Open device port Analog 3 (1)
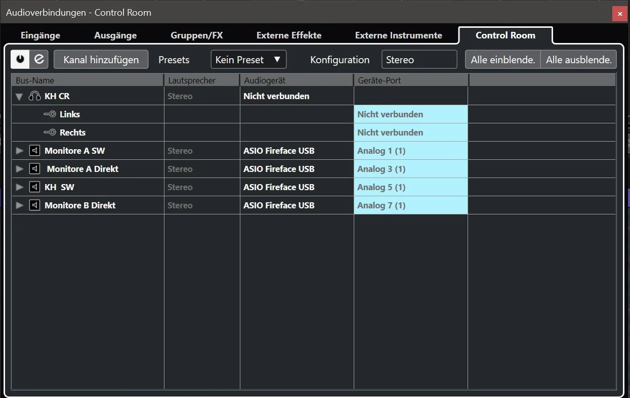The image size is (630, 398). [x=411, y=169]
